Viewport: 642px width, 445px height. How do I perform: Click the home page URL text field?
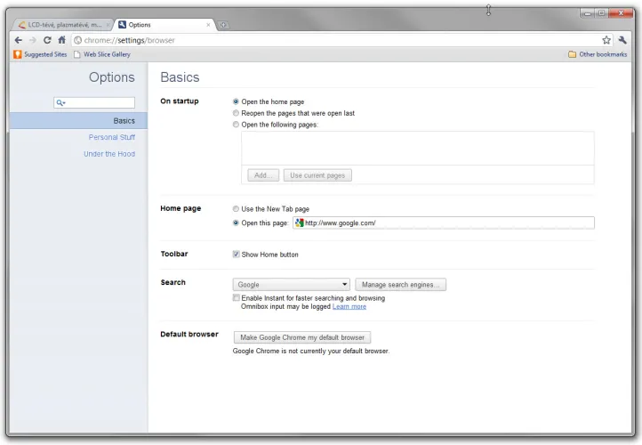[x=444, y=222]
